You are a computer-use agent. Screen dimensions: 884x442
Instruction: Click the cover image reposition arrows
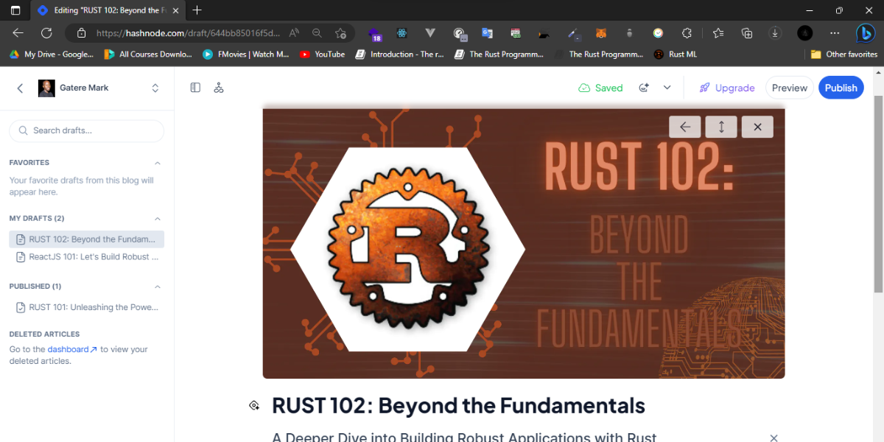721,127
